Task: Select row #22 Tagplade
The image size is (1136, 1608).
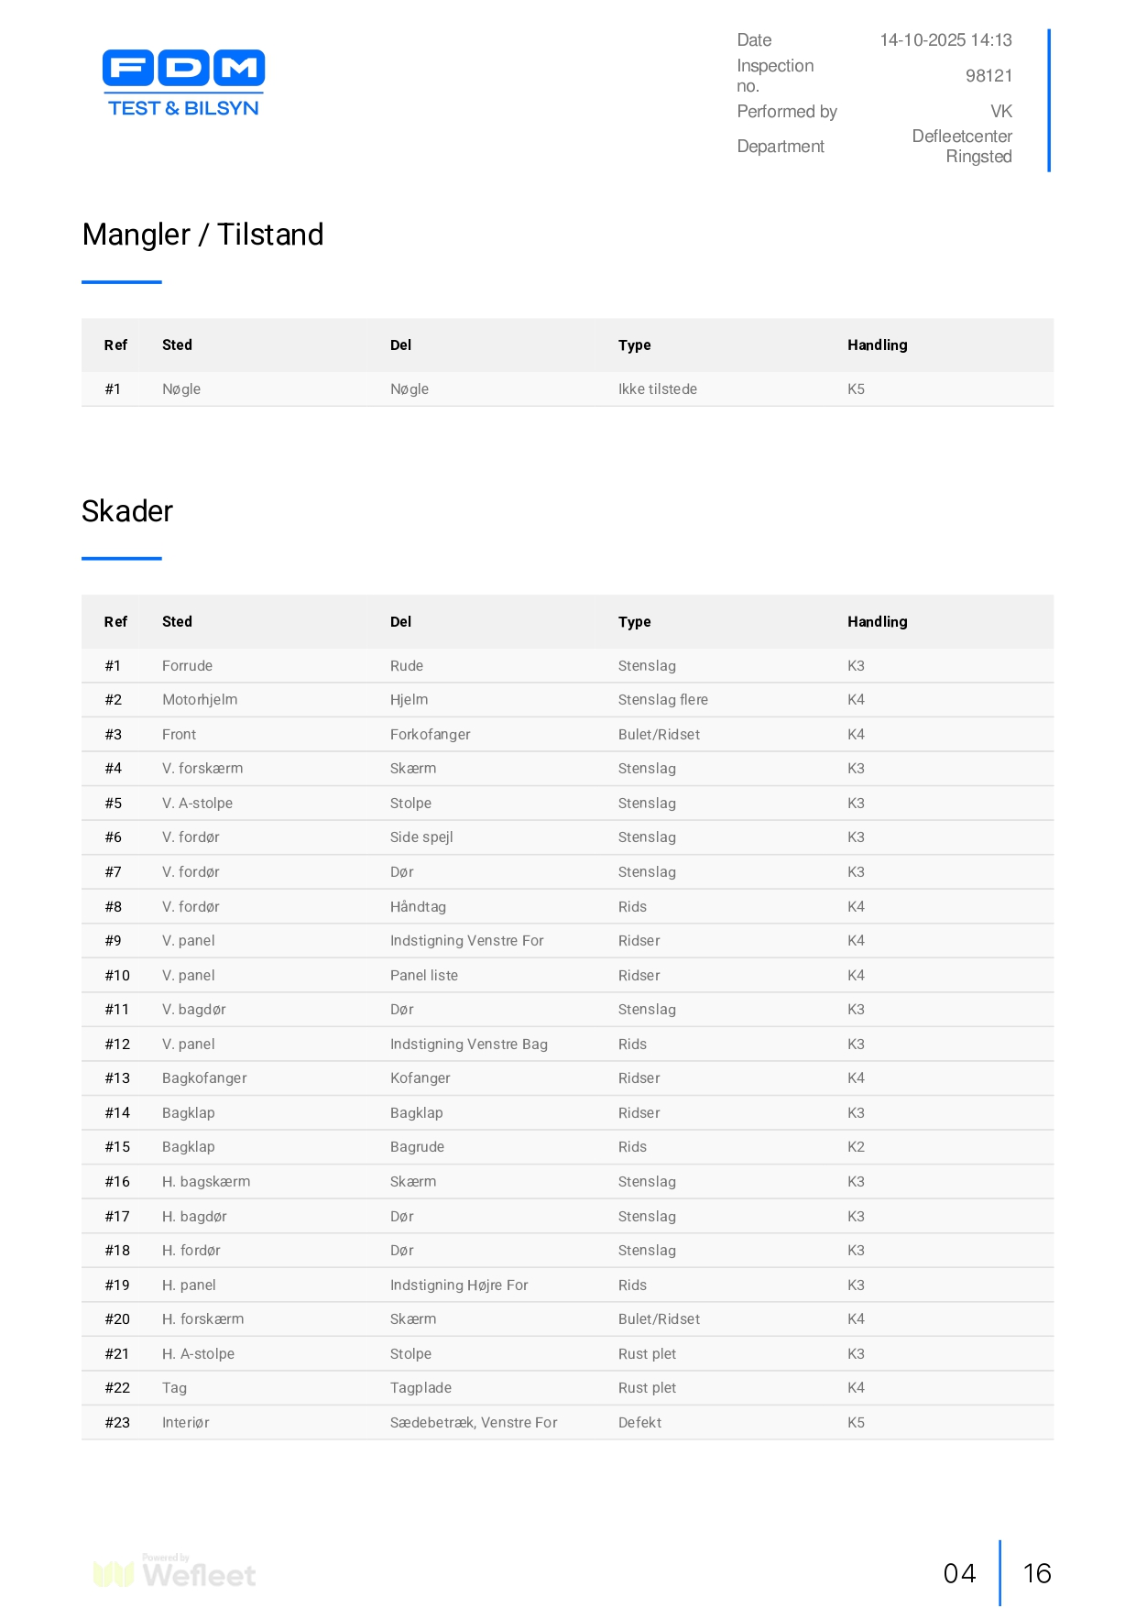Action: (421, 1388)
